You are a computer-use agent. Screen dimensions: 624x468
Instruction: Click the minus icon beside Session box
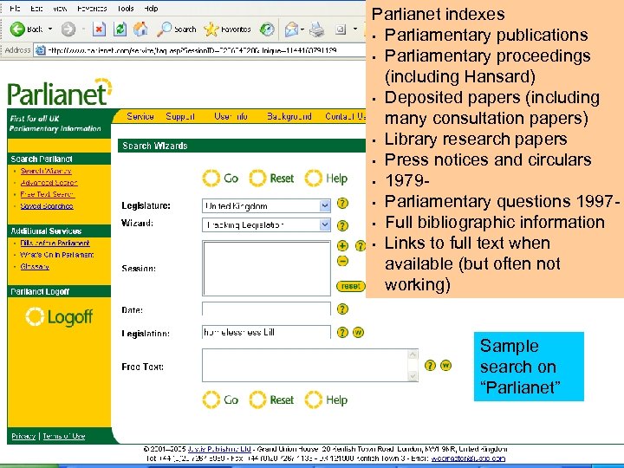coord(342,261)
